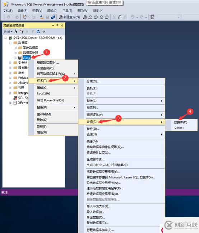Click the 新建查询(N) toolbar button

69,17
